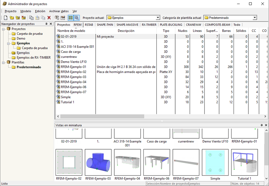Image resolution: width=269 pixels, height=186 pixels.
Task: Click model icon beside 02-01-2019 row
Action: pos(58,36)
